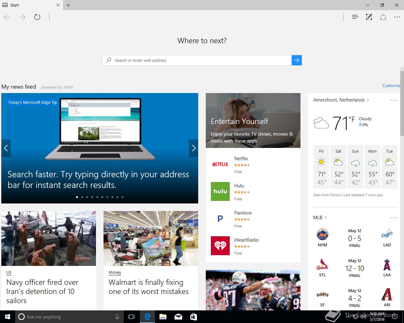Click the iHeartRadio app name
404x323 pixels.
coord(247,240)
